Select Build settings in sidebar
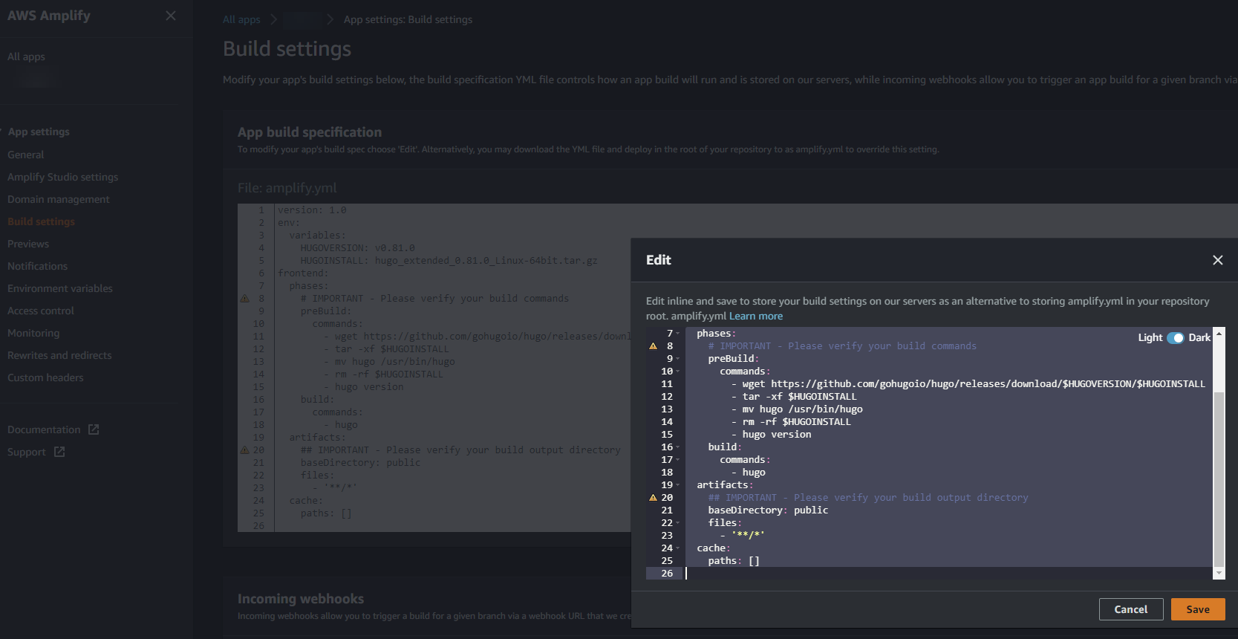The width and height of the screenshot is (1238, 639). (x=41, y=221)
